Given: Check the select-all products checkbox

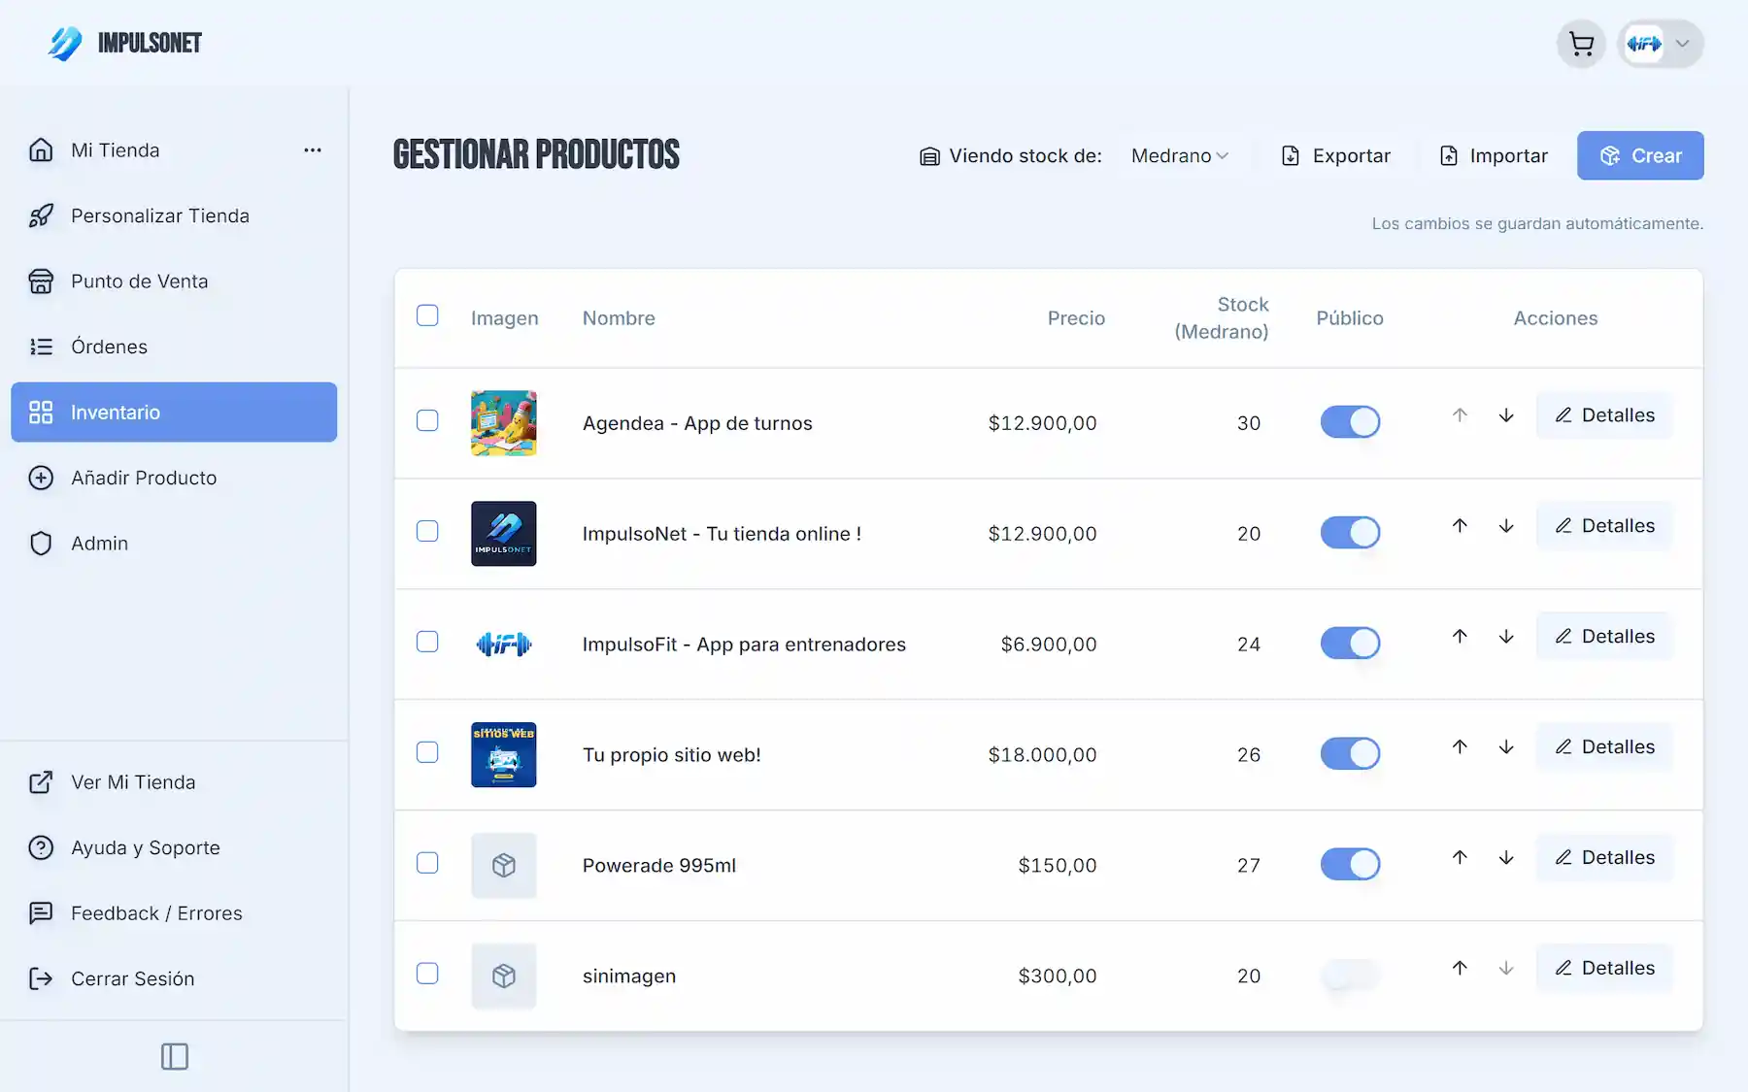Looking at the screenshot, I should tap(427, 316).
